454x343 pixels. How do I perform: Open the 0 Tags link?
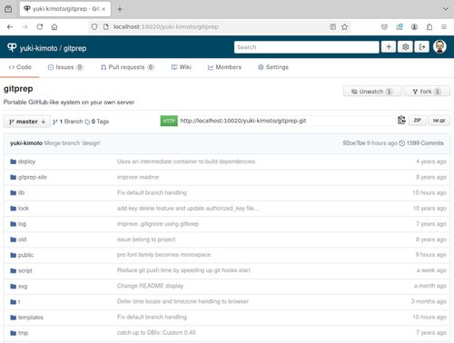[x=97, y=122]
